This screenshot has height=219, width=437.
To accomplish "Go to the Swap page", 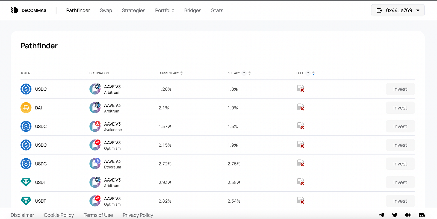I will pyautogui.click(x=106, y=10).
